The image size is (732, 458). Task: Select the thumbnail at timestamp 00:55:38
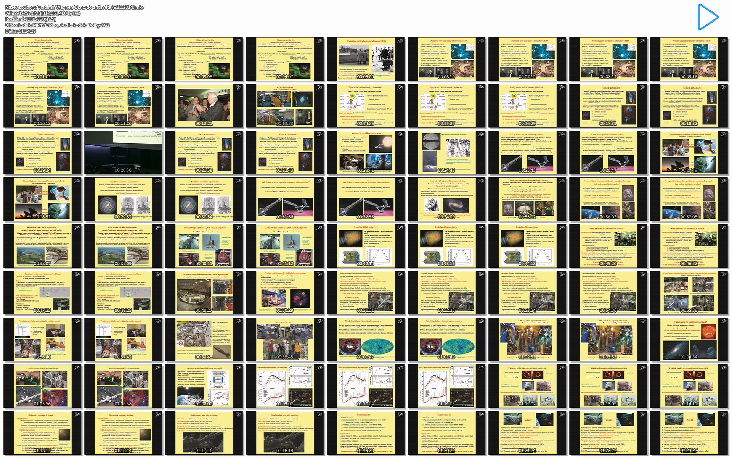689,293
